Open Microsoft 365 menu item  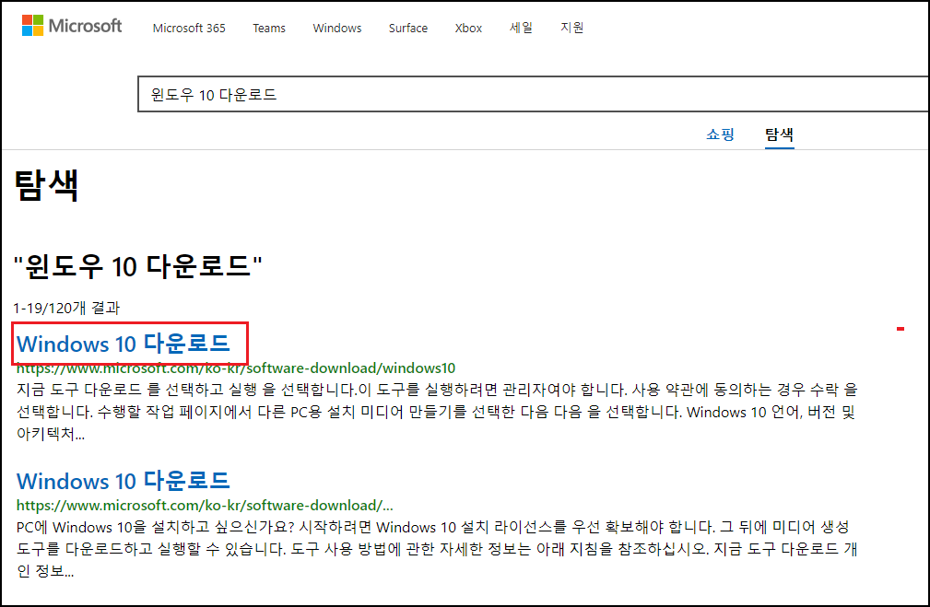point(189,28)
